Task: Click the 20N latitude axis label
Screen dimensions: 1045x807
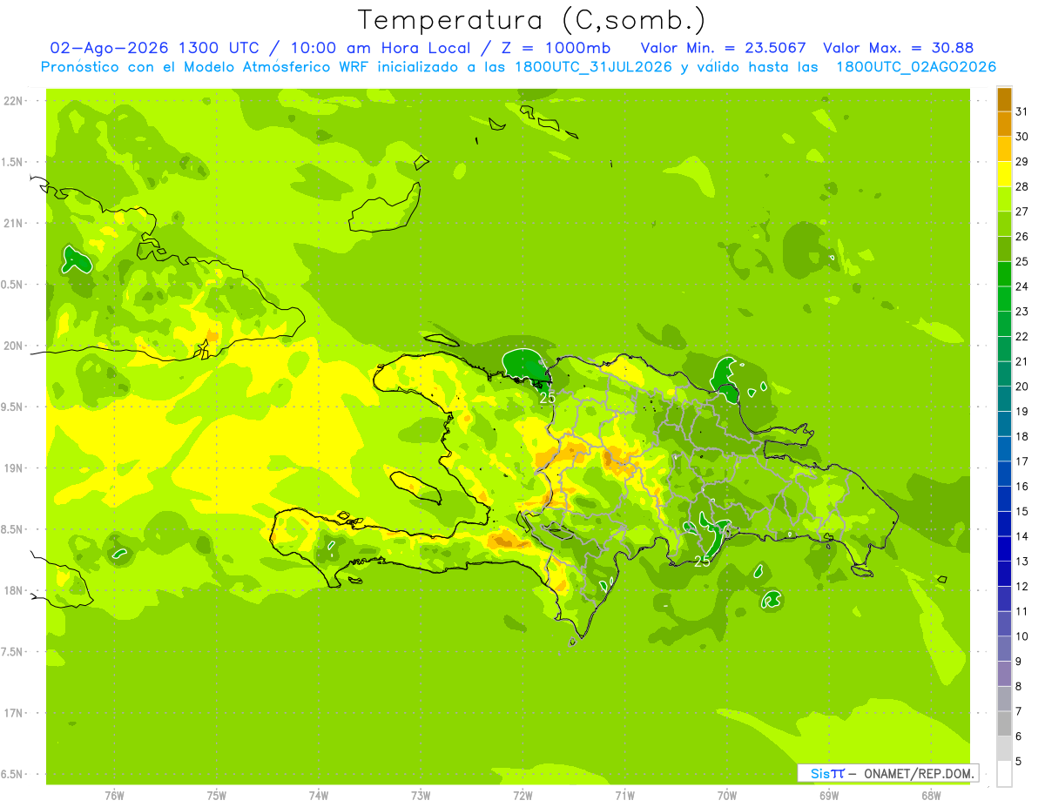Action: click(x=15, y=346)
